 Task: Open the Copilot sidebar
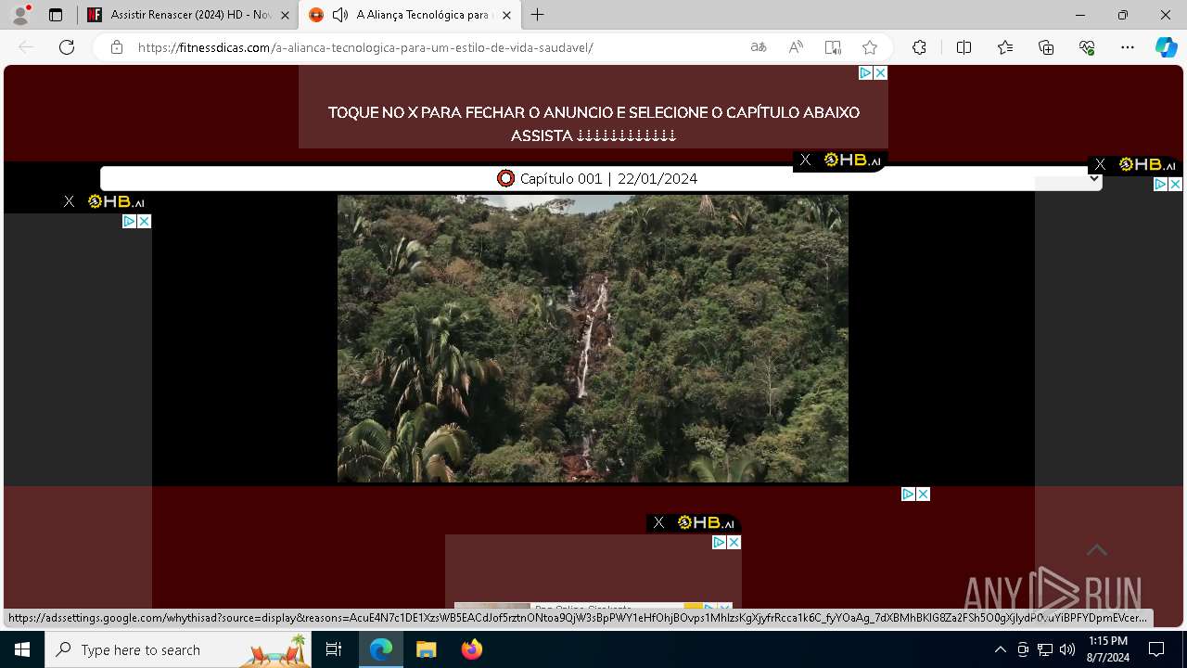tap(1166, 47)
